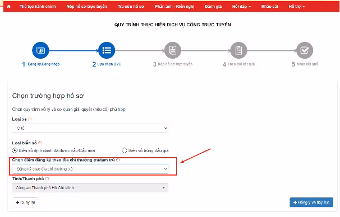The height and width of the screenshot is (217, 340).
Task: Click the step 1 Đăng ký/Đăng nhập circle icon
Action: point(40,50)
